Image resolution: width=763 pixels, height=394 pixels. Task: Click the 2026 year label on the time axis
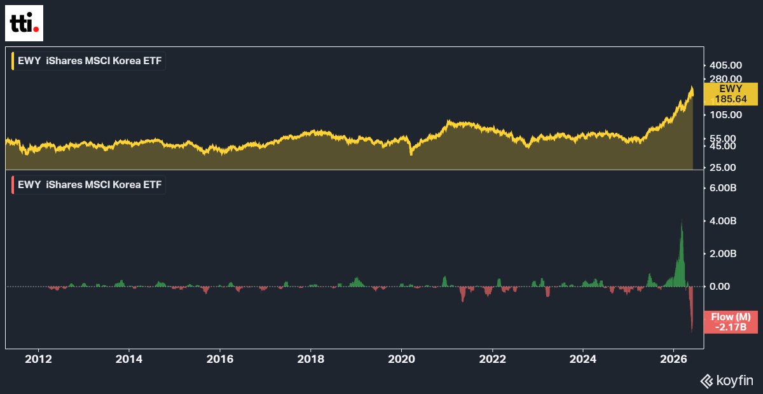pyautogui.click(x=674, y=359)
